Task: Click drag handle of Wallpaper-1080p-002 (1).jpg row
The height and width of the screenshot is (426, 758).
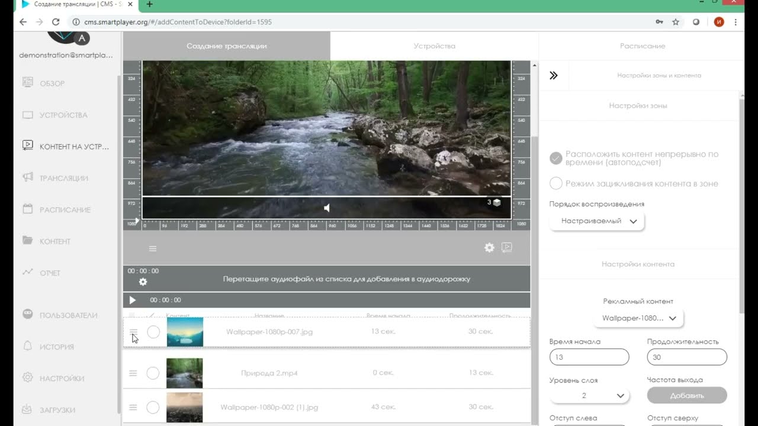Action: click(x=133, y=407)
